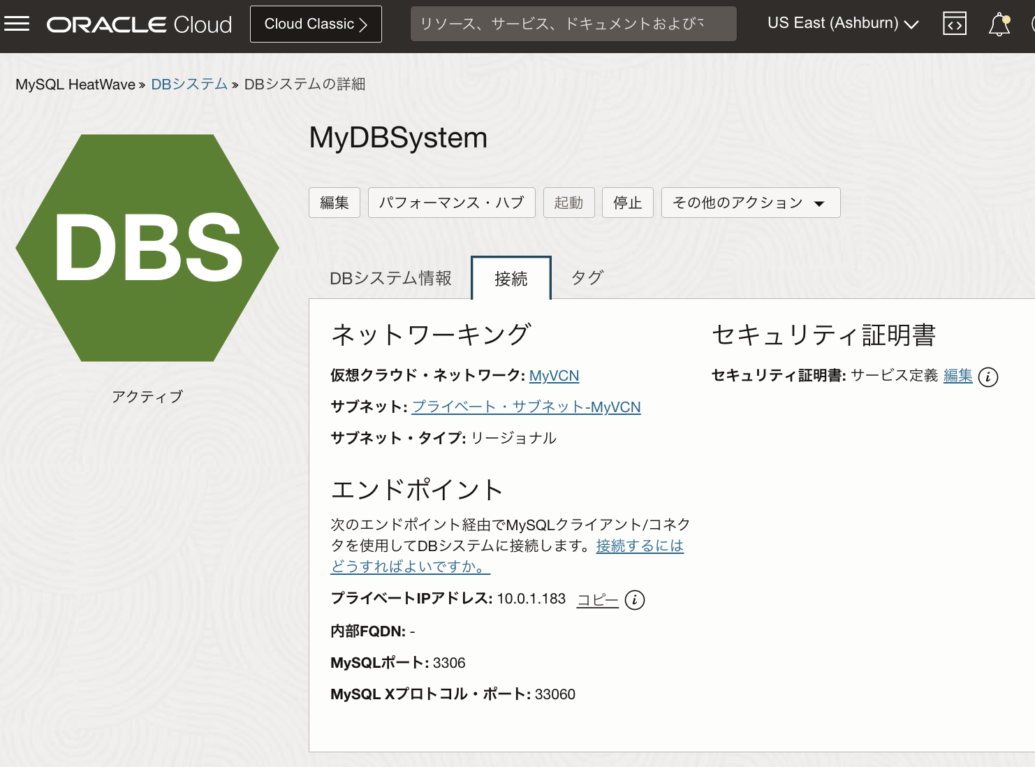Switch to Cloud Classic console
The image size is (1035, 767).
[316, 24]
